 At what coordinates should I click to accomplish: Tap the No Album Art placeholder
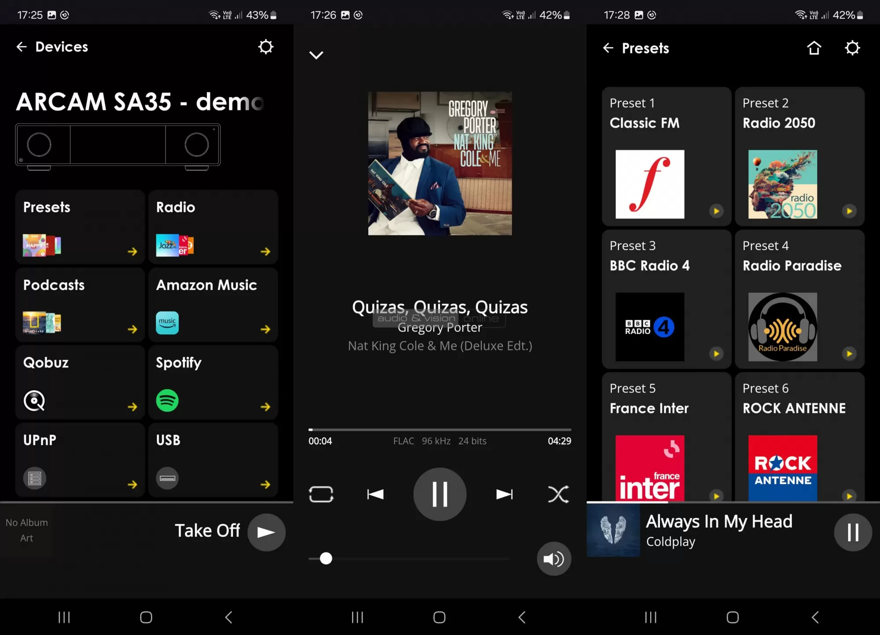tap(27, 530)
